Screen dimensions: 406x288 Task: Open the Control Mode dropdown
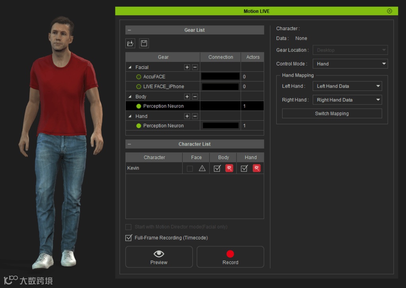click(350, 64)
